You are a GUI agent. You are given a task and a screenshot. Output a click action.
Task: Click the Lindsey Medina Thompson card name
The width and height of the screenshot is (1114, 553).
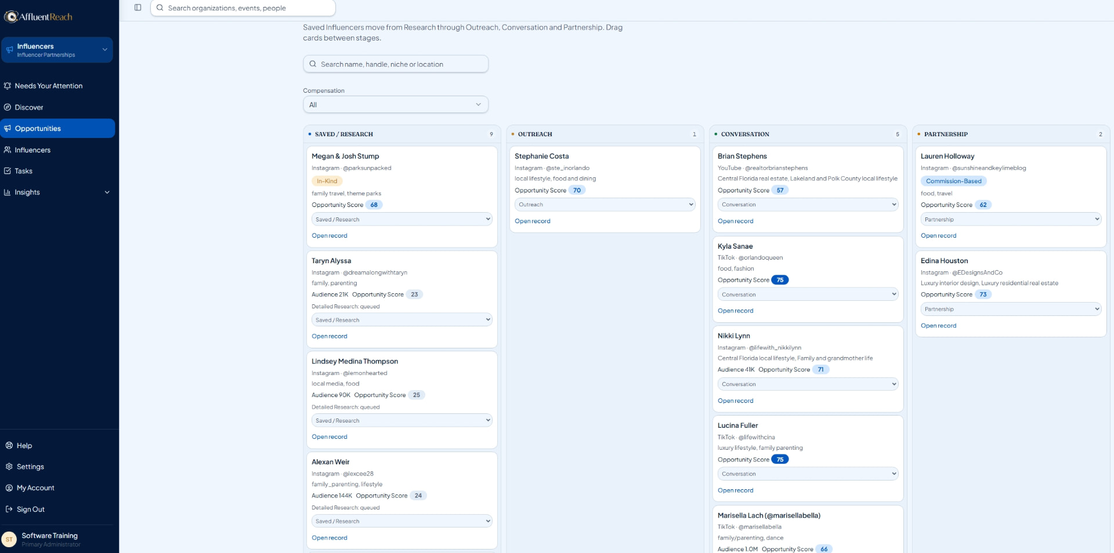[355, 361]
